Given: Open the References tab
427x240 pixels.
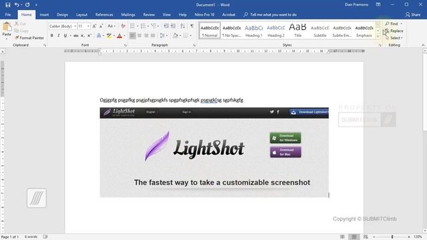Looking at the screenshot, I should pos(104,15).
